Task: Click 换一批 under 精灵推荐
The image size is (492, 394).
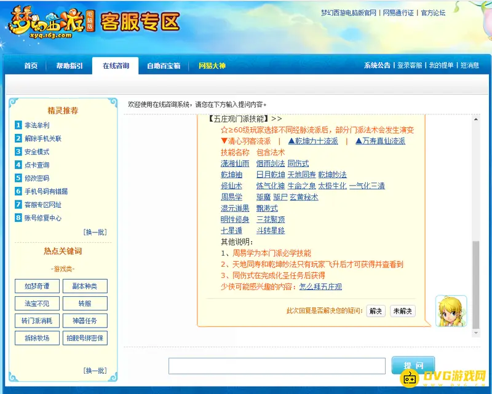Action: point(95,232)
